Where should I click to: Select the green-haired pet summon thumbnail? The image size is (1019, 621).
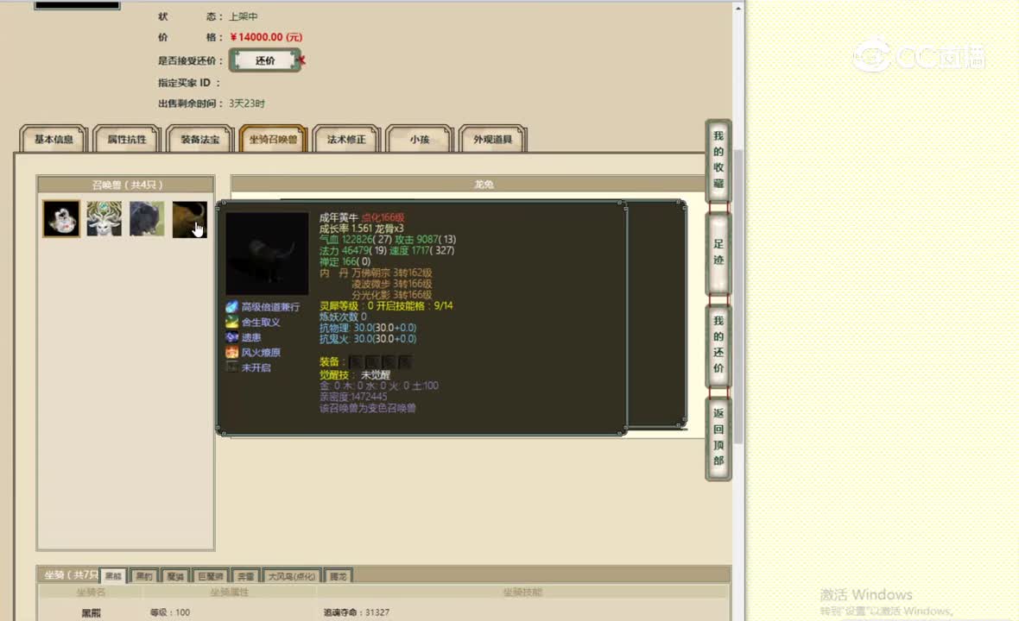coord(104,219)
